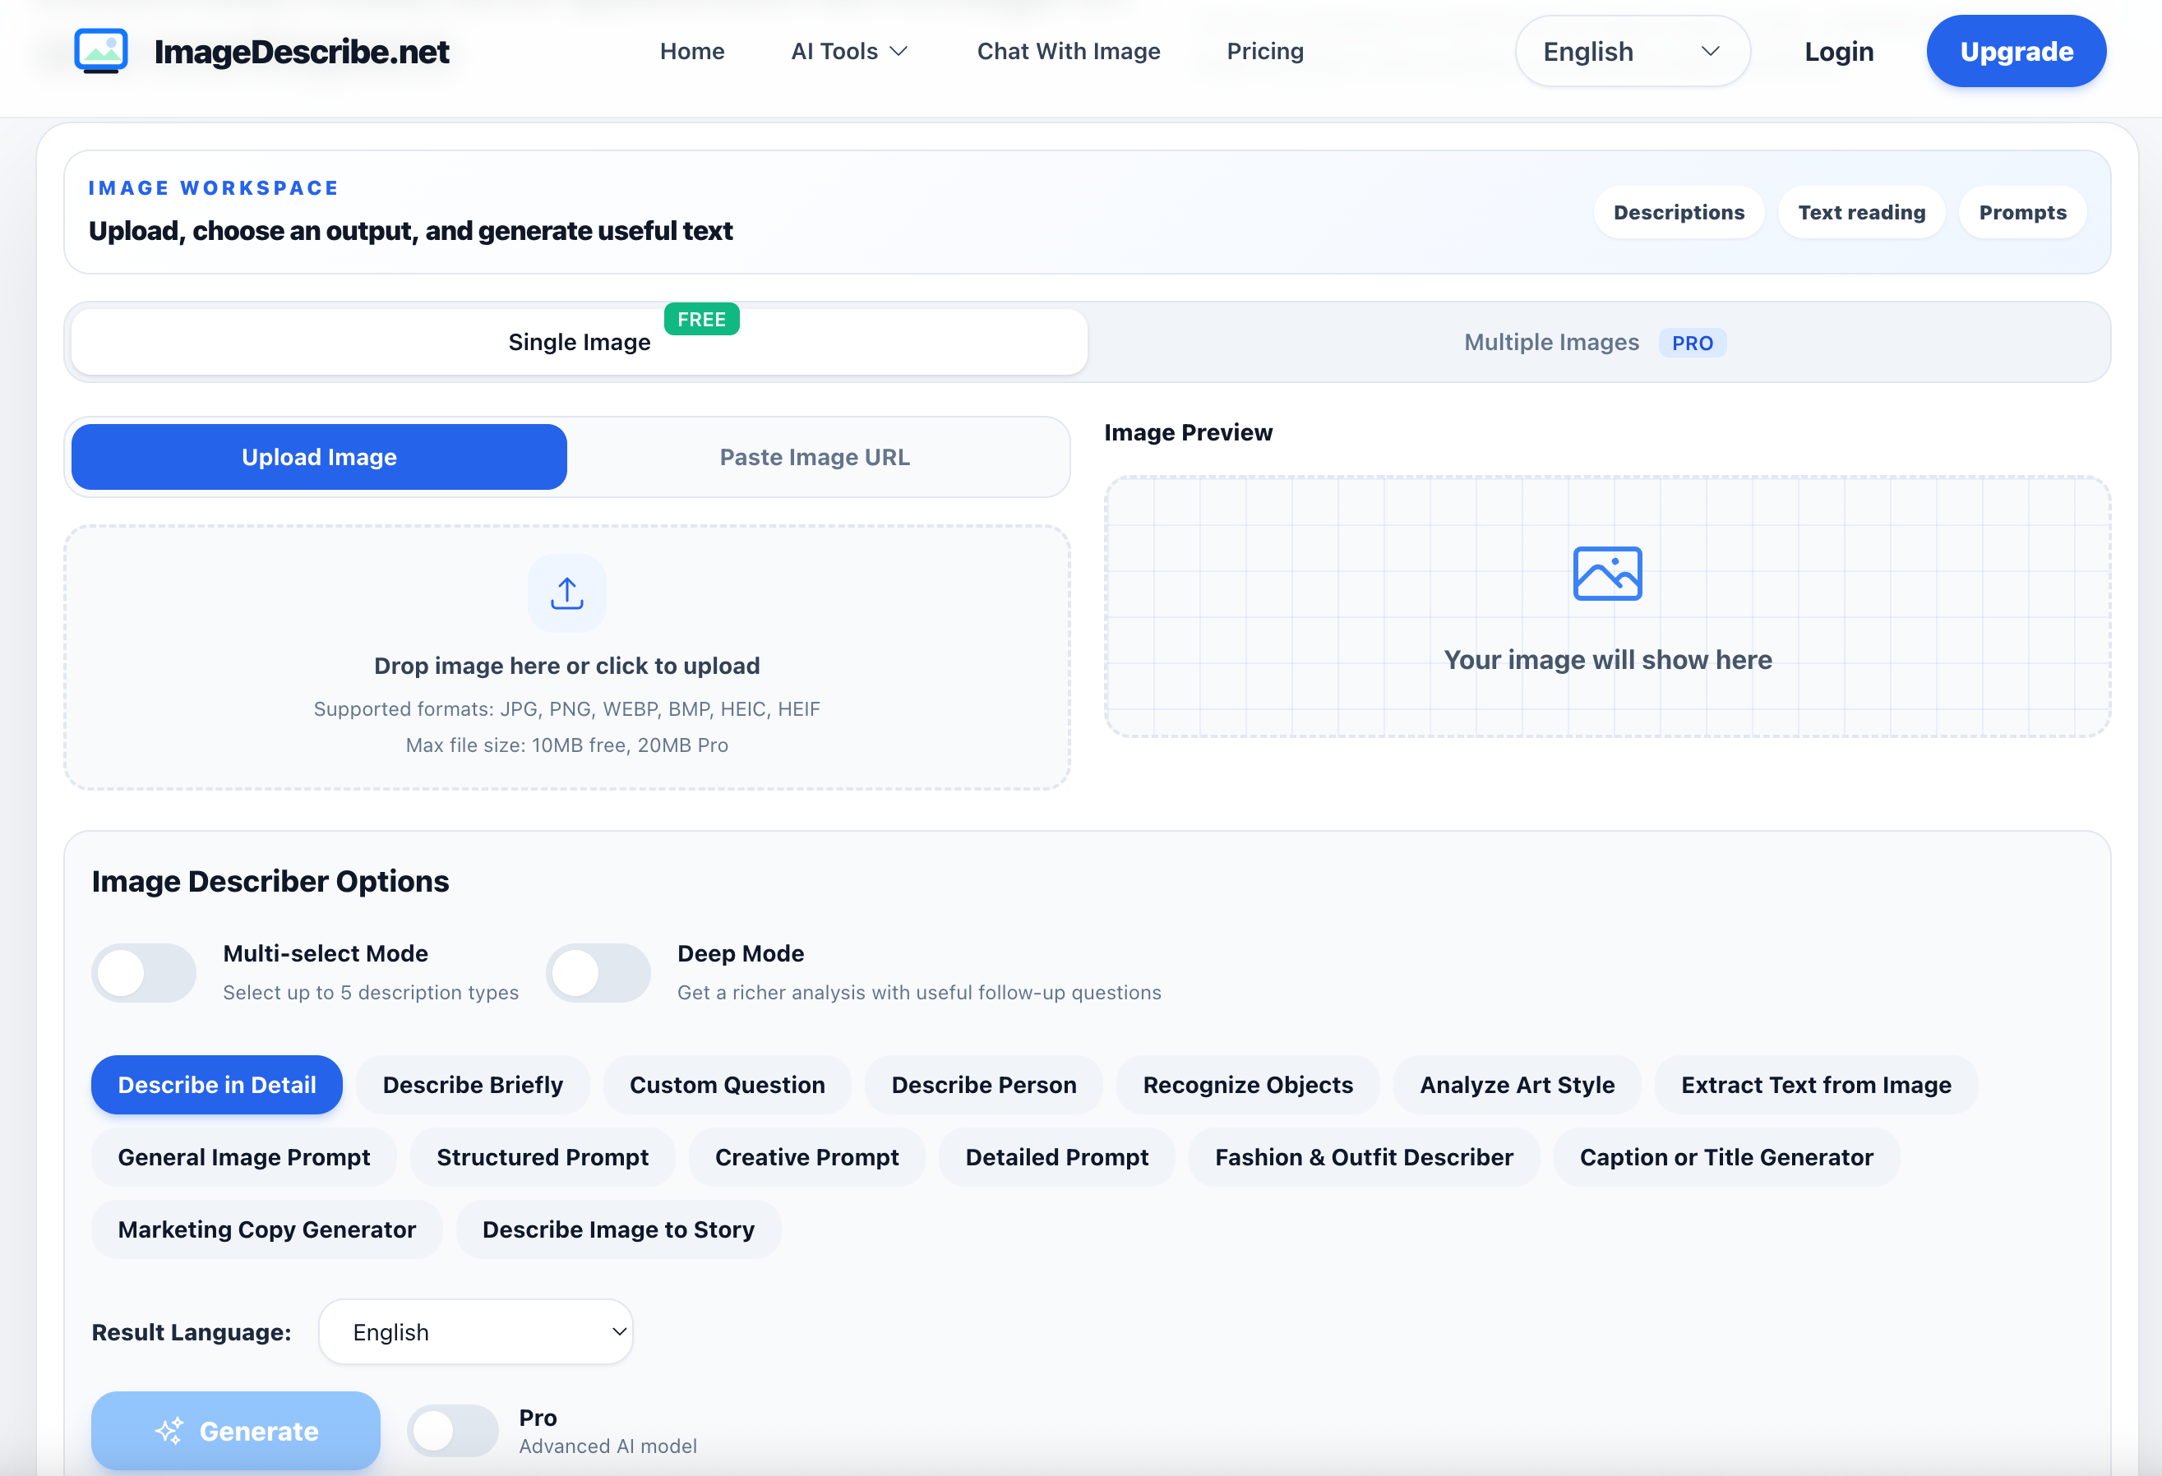
Task: Click the Image Preview placeholder area
Action: pyautogui.click(x=1608, y=607)
